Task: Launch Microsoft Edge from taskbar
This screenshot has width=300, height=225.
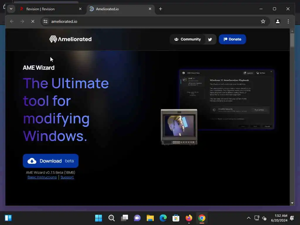Action: pos(163,218)
